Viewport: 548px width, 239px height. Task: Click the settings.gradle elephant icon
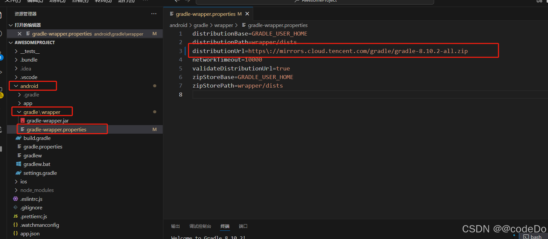19,173
